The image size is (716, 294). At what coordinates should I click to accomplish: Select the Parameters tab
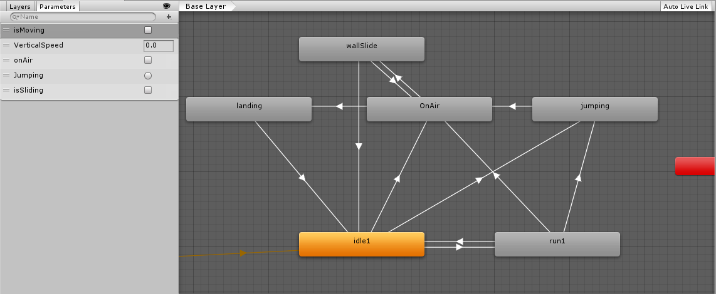click(58, 6)
